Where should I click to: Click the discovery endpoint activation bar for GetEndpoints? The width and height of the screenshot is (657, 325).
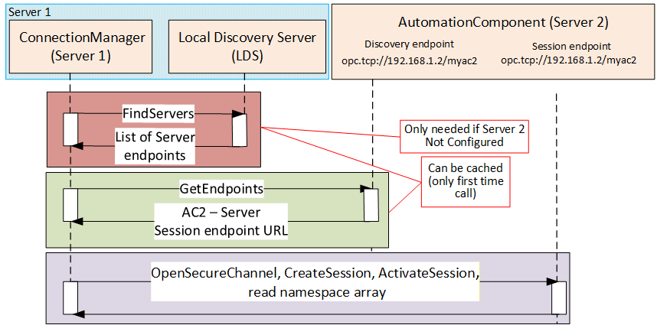coord(371,204)
